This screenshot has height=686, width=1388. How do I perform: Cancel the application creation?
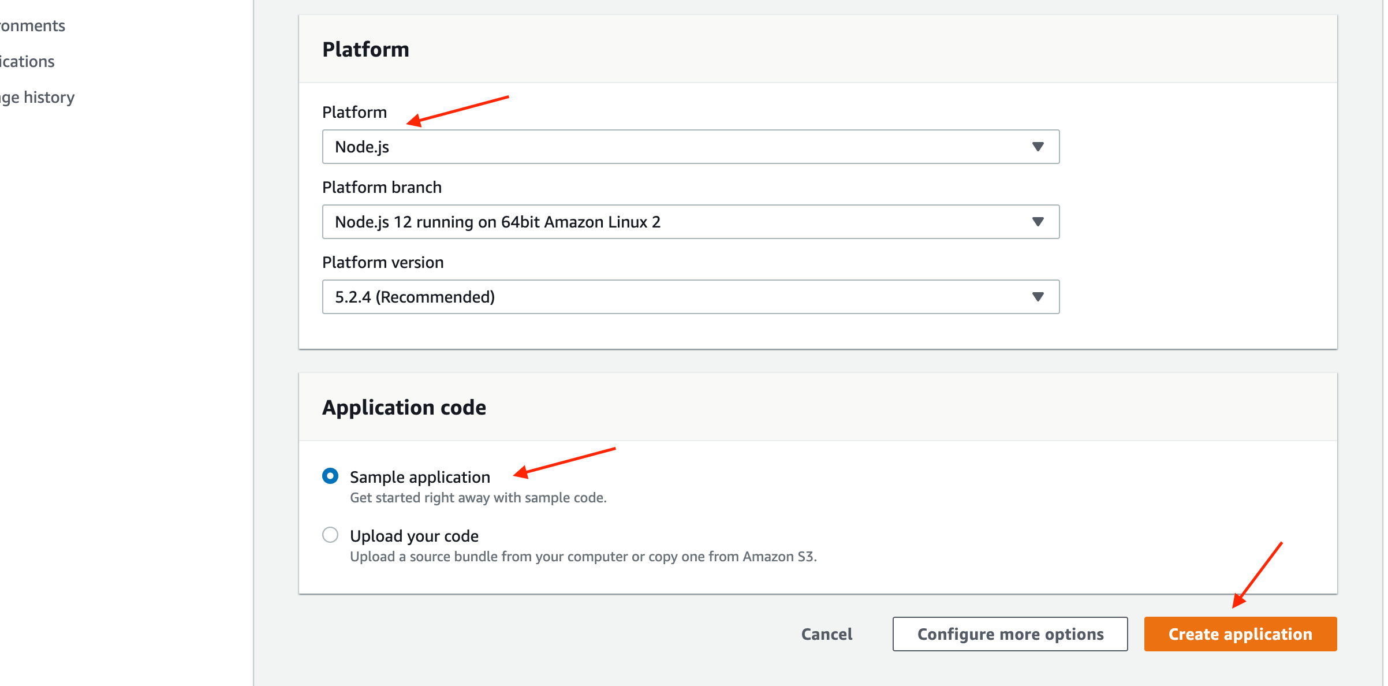point(826,634)
